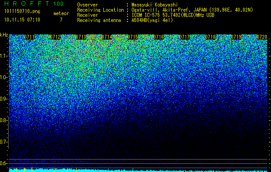Click the 0718 time marker
Image resolution: width=271 pixels, height=172 pixels.
click(x=210, y=37)
